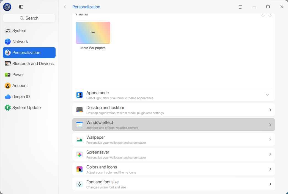Click the Wallpaper picture icon
The width and height of the screenshot is (288, 194).
coord(79,140)
